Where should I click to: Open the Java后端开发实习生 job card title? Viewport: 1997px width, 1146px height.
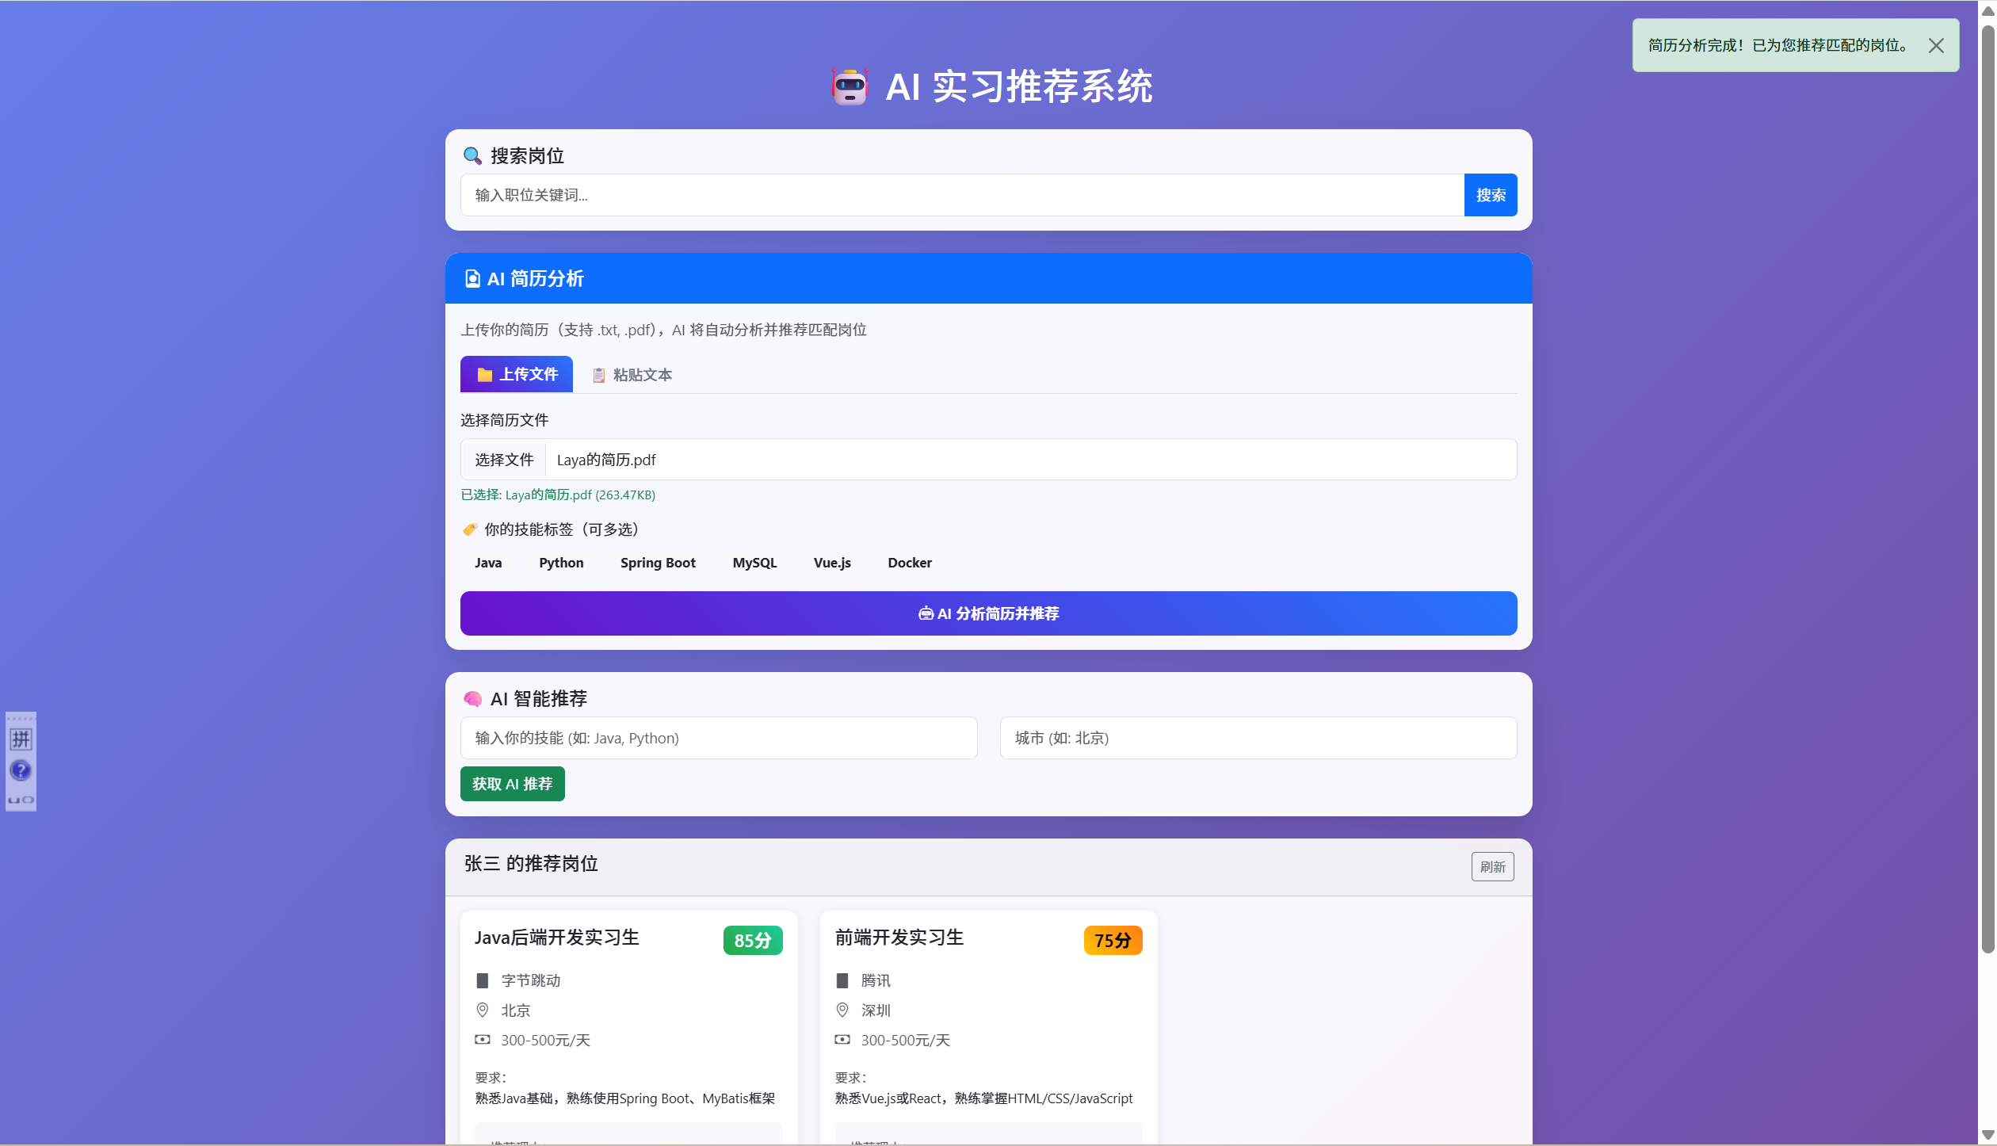(557, 938)
